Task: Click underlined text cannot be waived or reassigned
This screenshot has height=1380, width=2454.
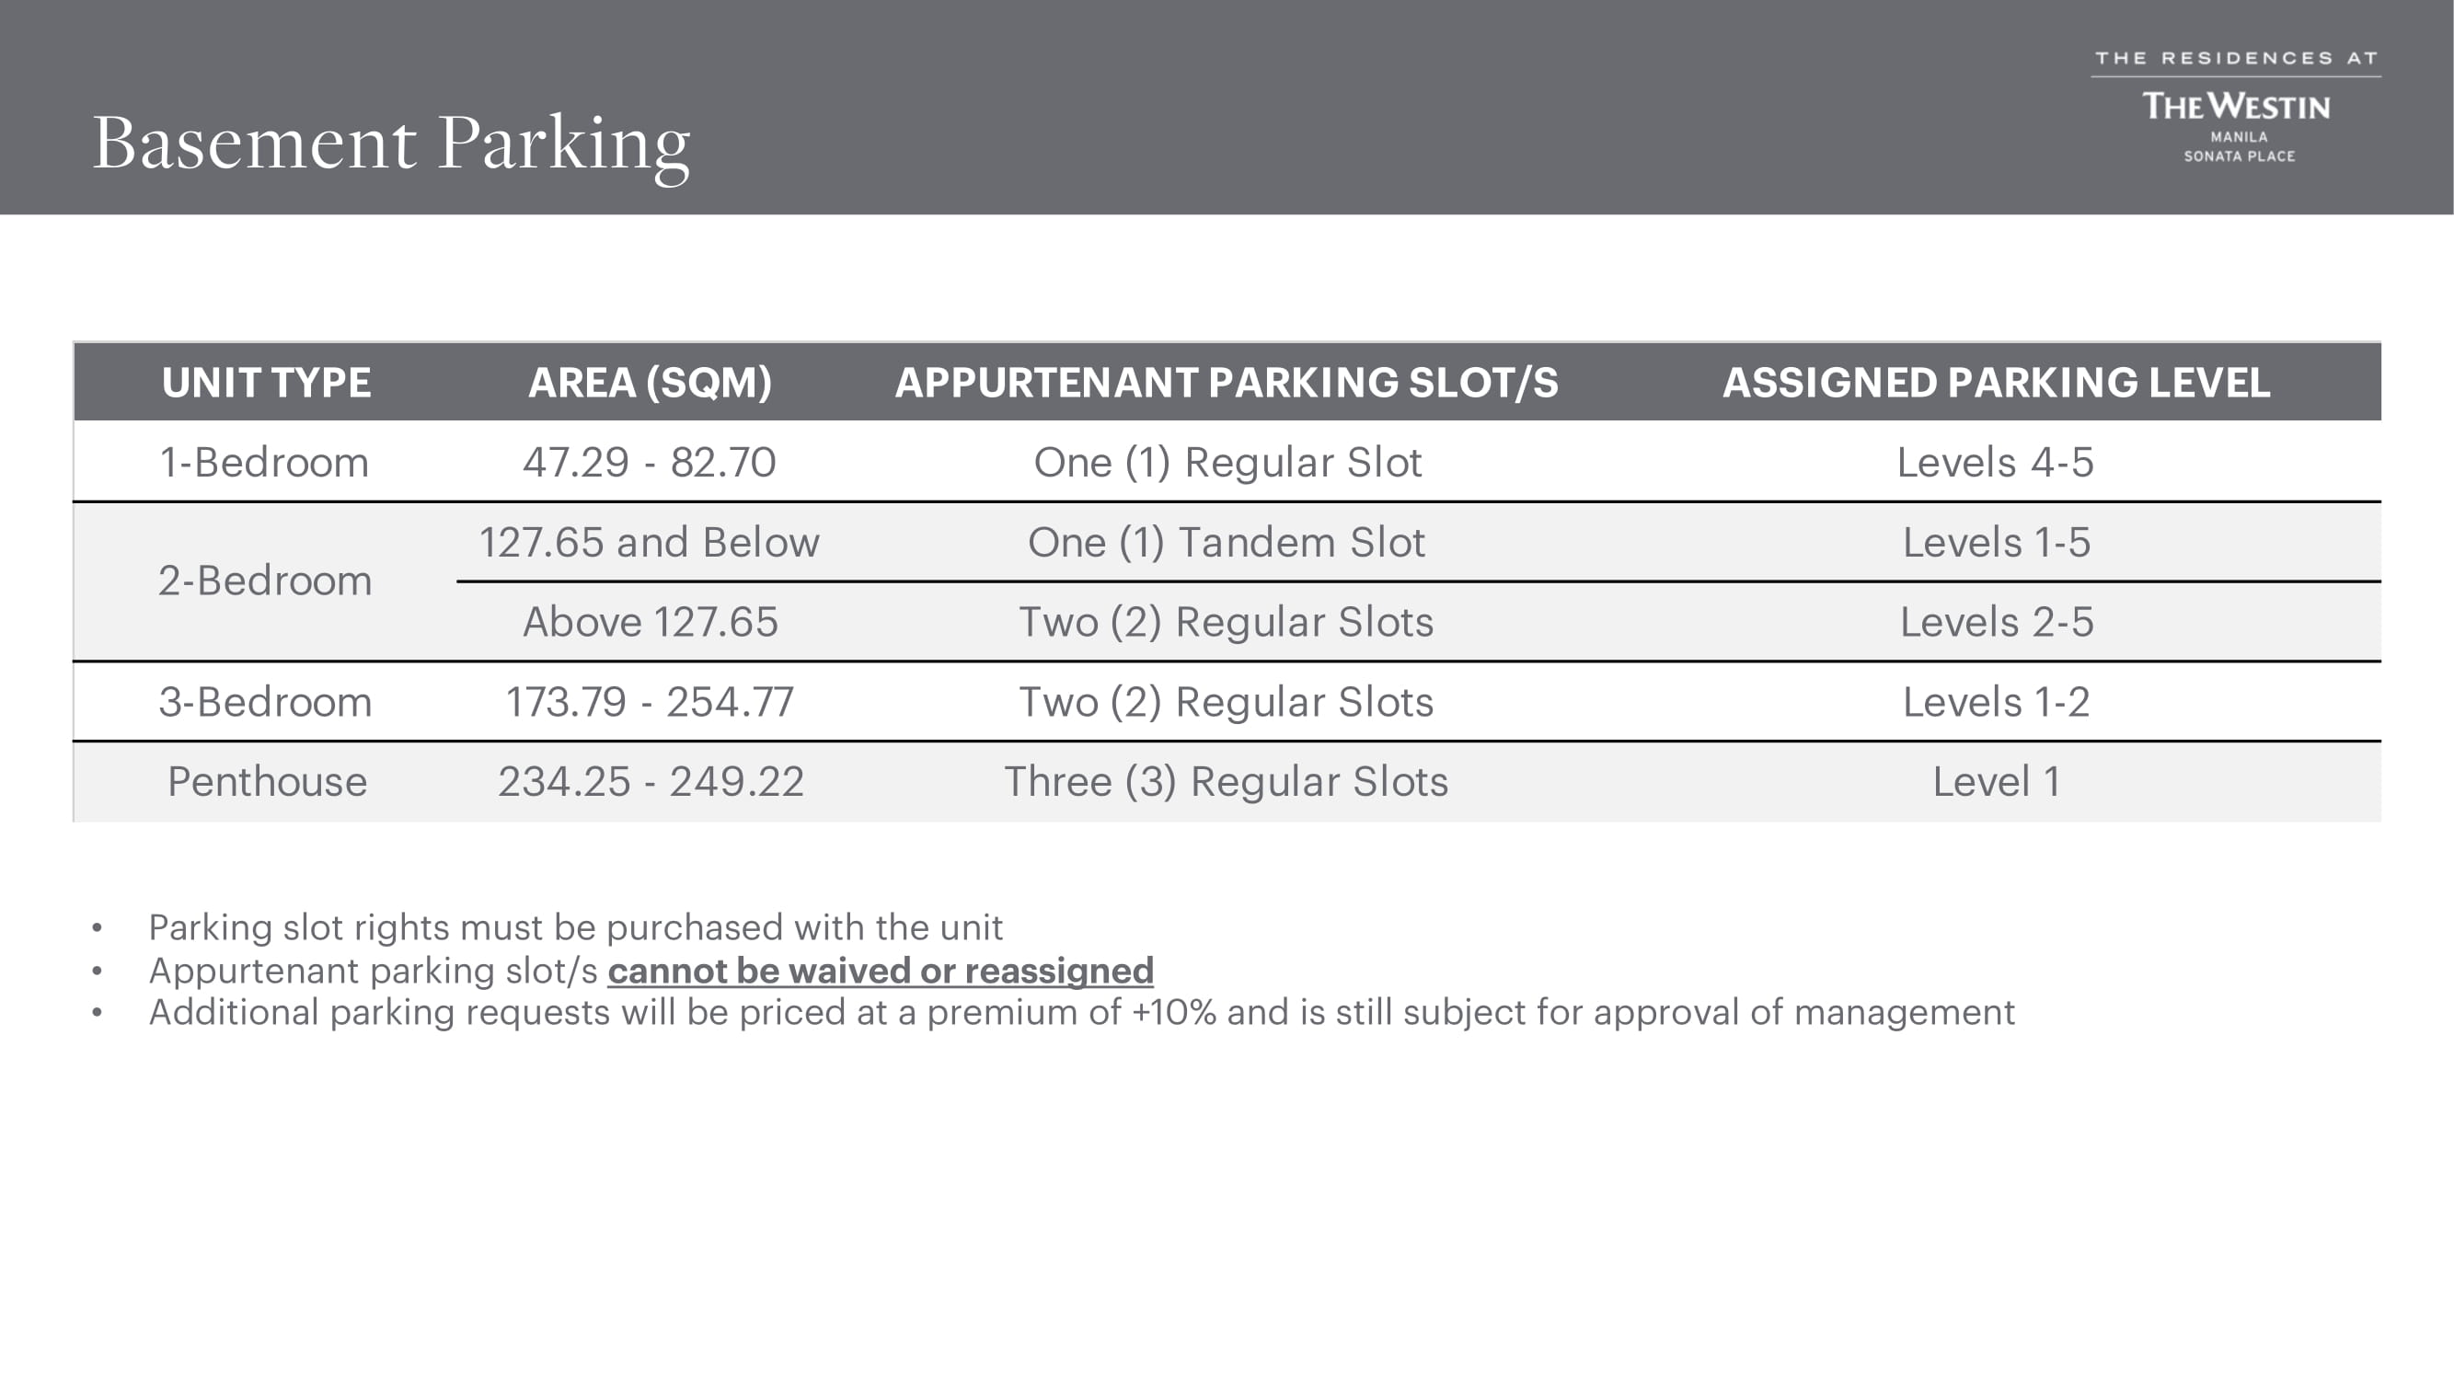Action: pyautogui.click(x=881, y=971)
